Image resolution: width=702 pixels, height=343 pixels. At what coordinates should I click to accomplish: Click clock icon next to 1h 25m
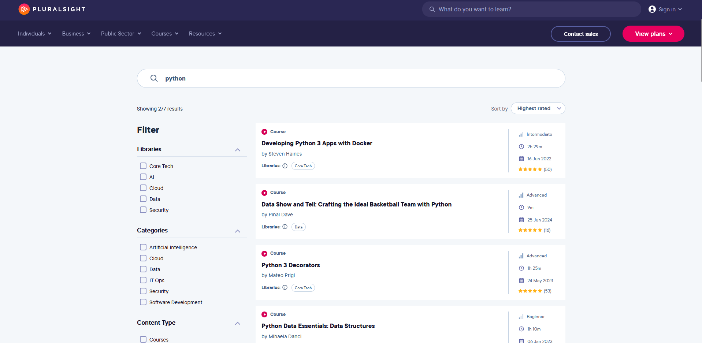click(x=521, y=268)
